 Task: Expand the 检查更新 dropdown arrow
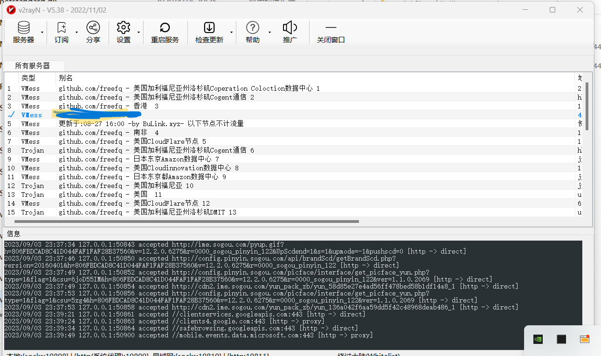(x=232, y=32)
